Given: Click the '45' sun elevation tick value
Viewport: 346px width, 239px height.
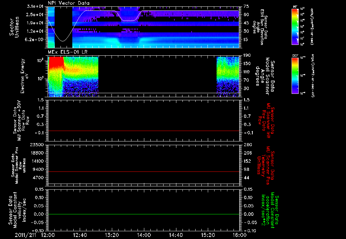Looking at the screenshot, I should (x=246, y=23).
